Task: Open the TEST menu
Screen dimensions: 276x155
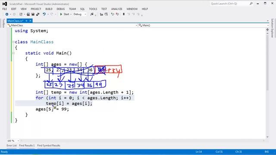Action: (104, 9)
